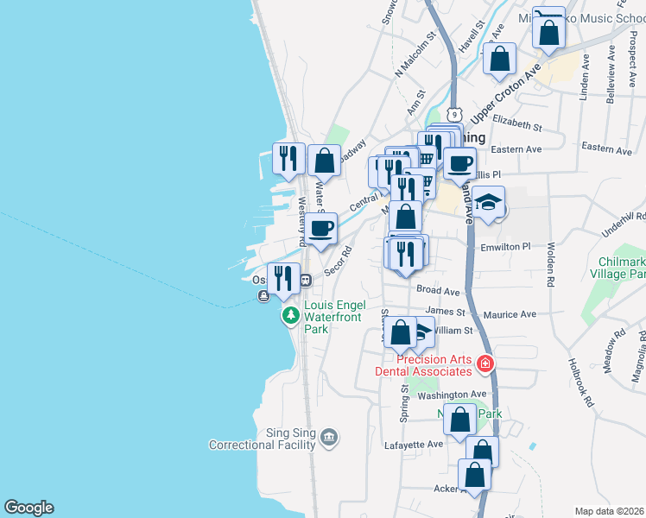Click the Chilmark Village Park label
646x518 pixels.
pos(617,268)
